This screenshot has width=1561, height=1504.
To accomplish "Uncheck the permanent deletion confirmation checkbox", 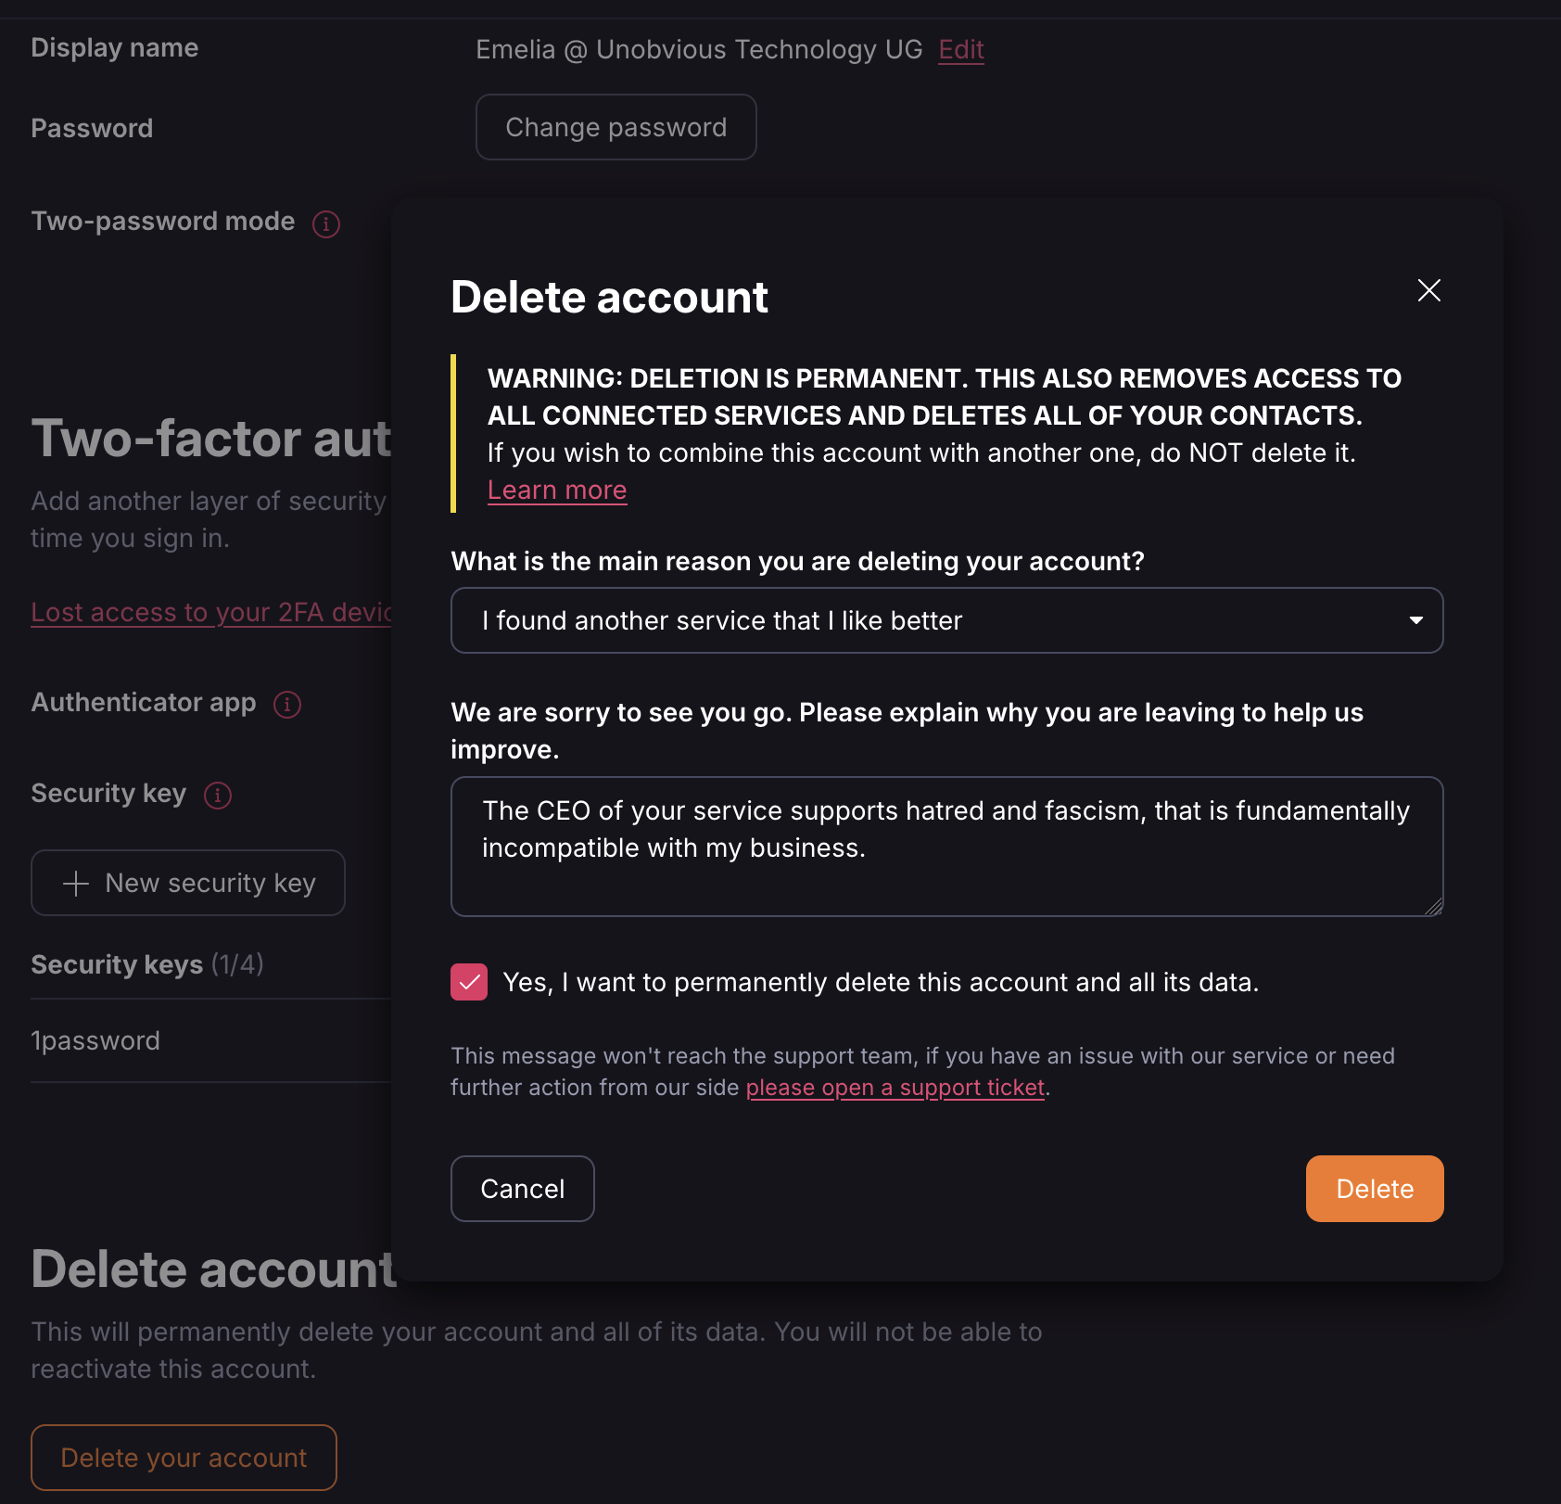I will (469, 982).
